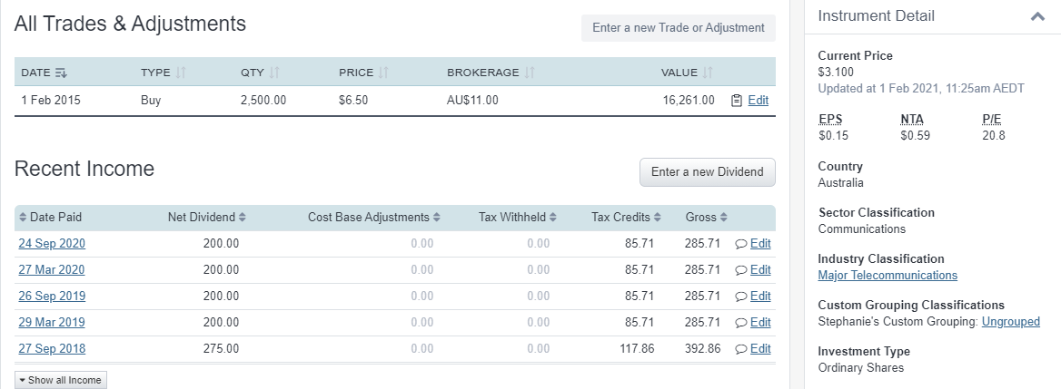Sort trades by BROKERAGE column

[x=491, y=73]
